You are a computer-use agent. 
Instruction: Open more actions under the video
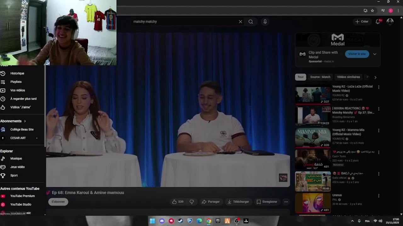pos(286,202)
